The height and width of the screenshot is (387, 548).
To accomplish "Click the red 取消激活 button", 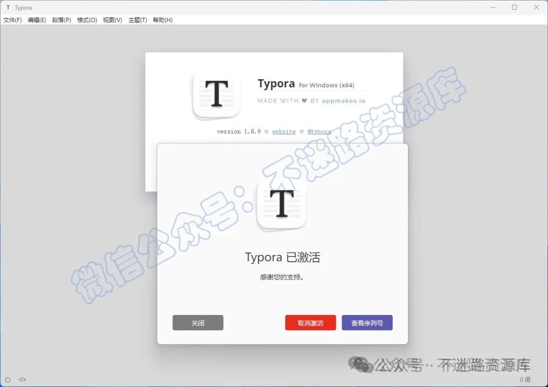I will (311, 322).
